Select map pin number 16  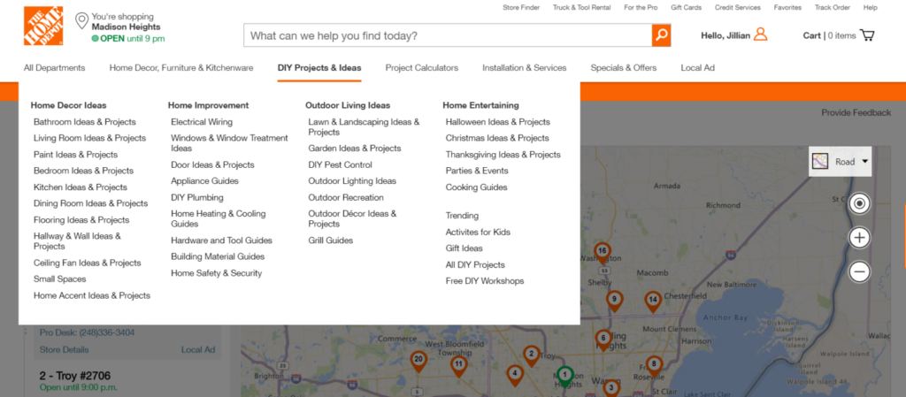(x=602, y=252)
